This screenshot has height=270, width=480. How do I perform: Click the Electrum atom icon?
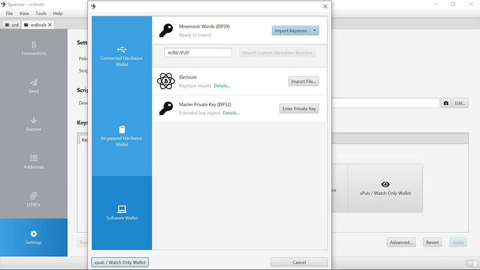166,81
